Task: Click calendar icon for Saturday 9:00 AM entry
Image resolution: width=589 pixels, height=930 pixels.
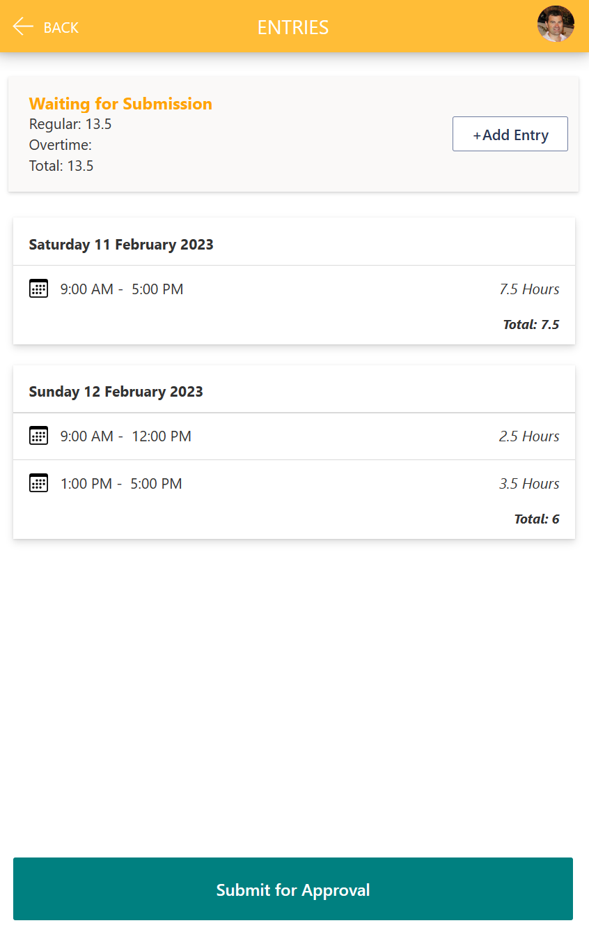Action: [x=39, y=289]
